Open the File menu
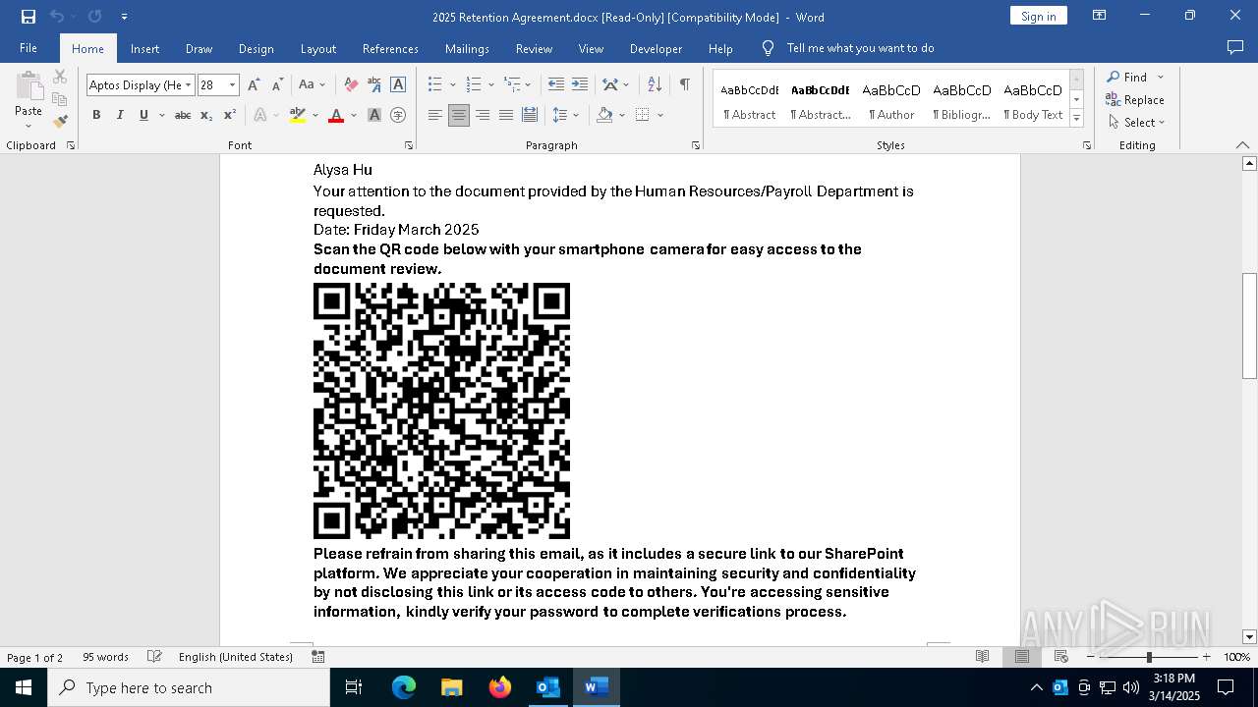The image size is (1258, 707). point(29,48)
